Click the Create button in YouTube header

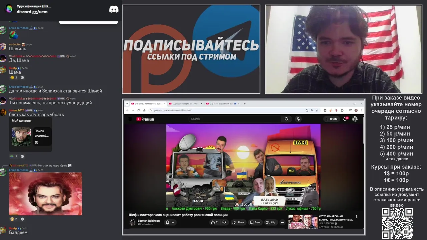[331, 119]
